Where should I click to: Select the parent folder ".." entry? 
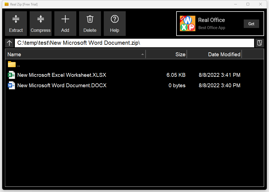coord(18,65)
